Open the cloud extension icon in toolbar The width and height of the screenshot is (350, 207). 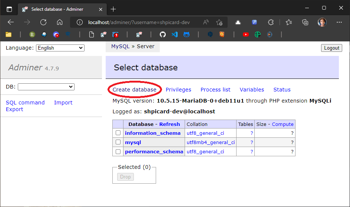click(x=238, y=22)
